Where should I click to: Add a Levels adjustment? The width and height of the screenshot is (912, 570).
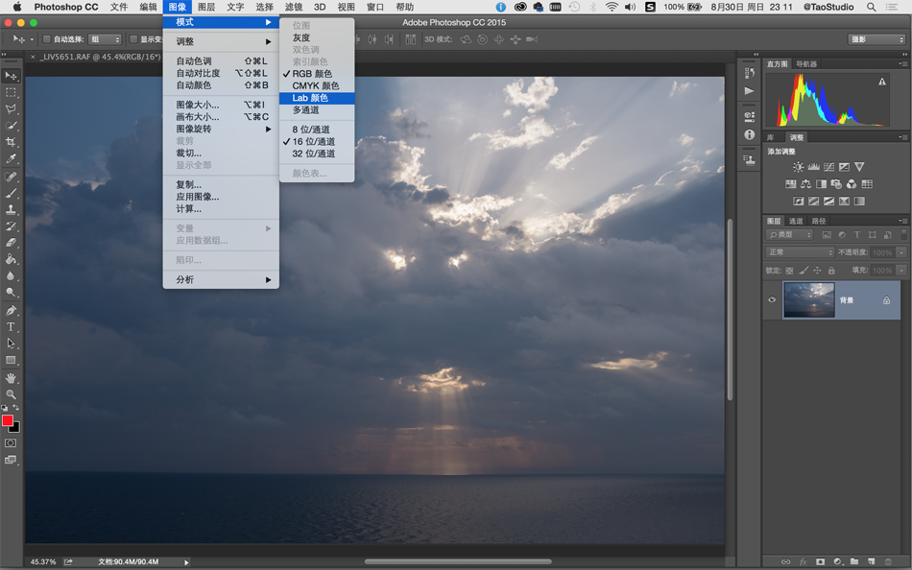(x=814, y=167)
